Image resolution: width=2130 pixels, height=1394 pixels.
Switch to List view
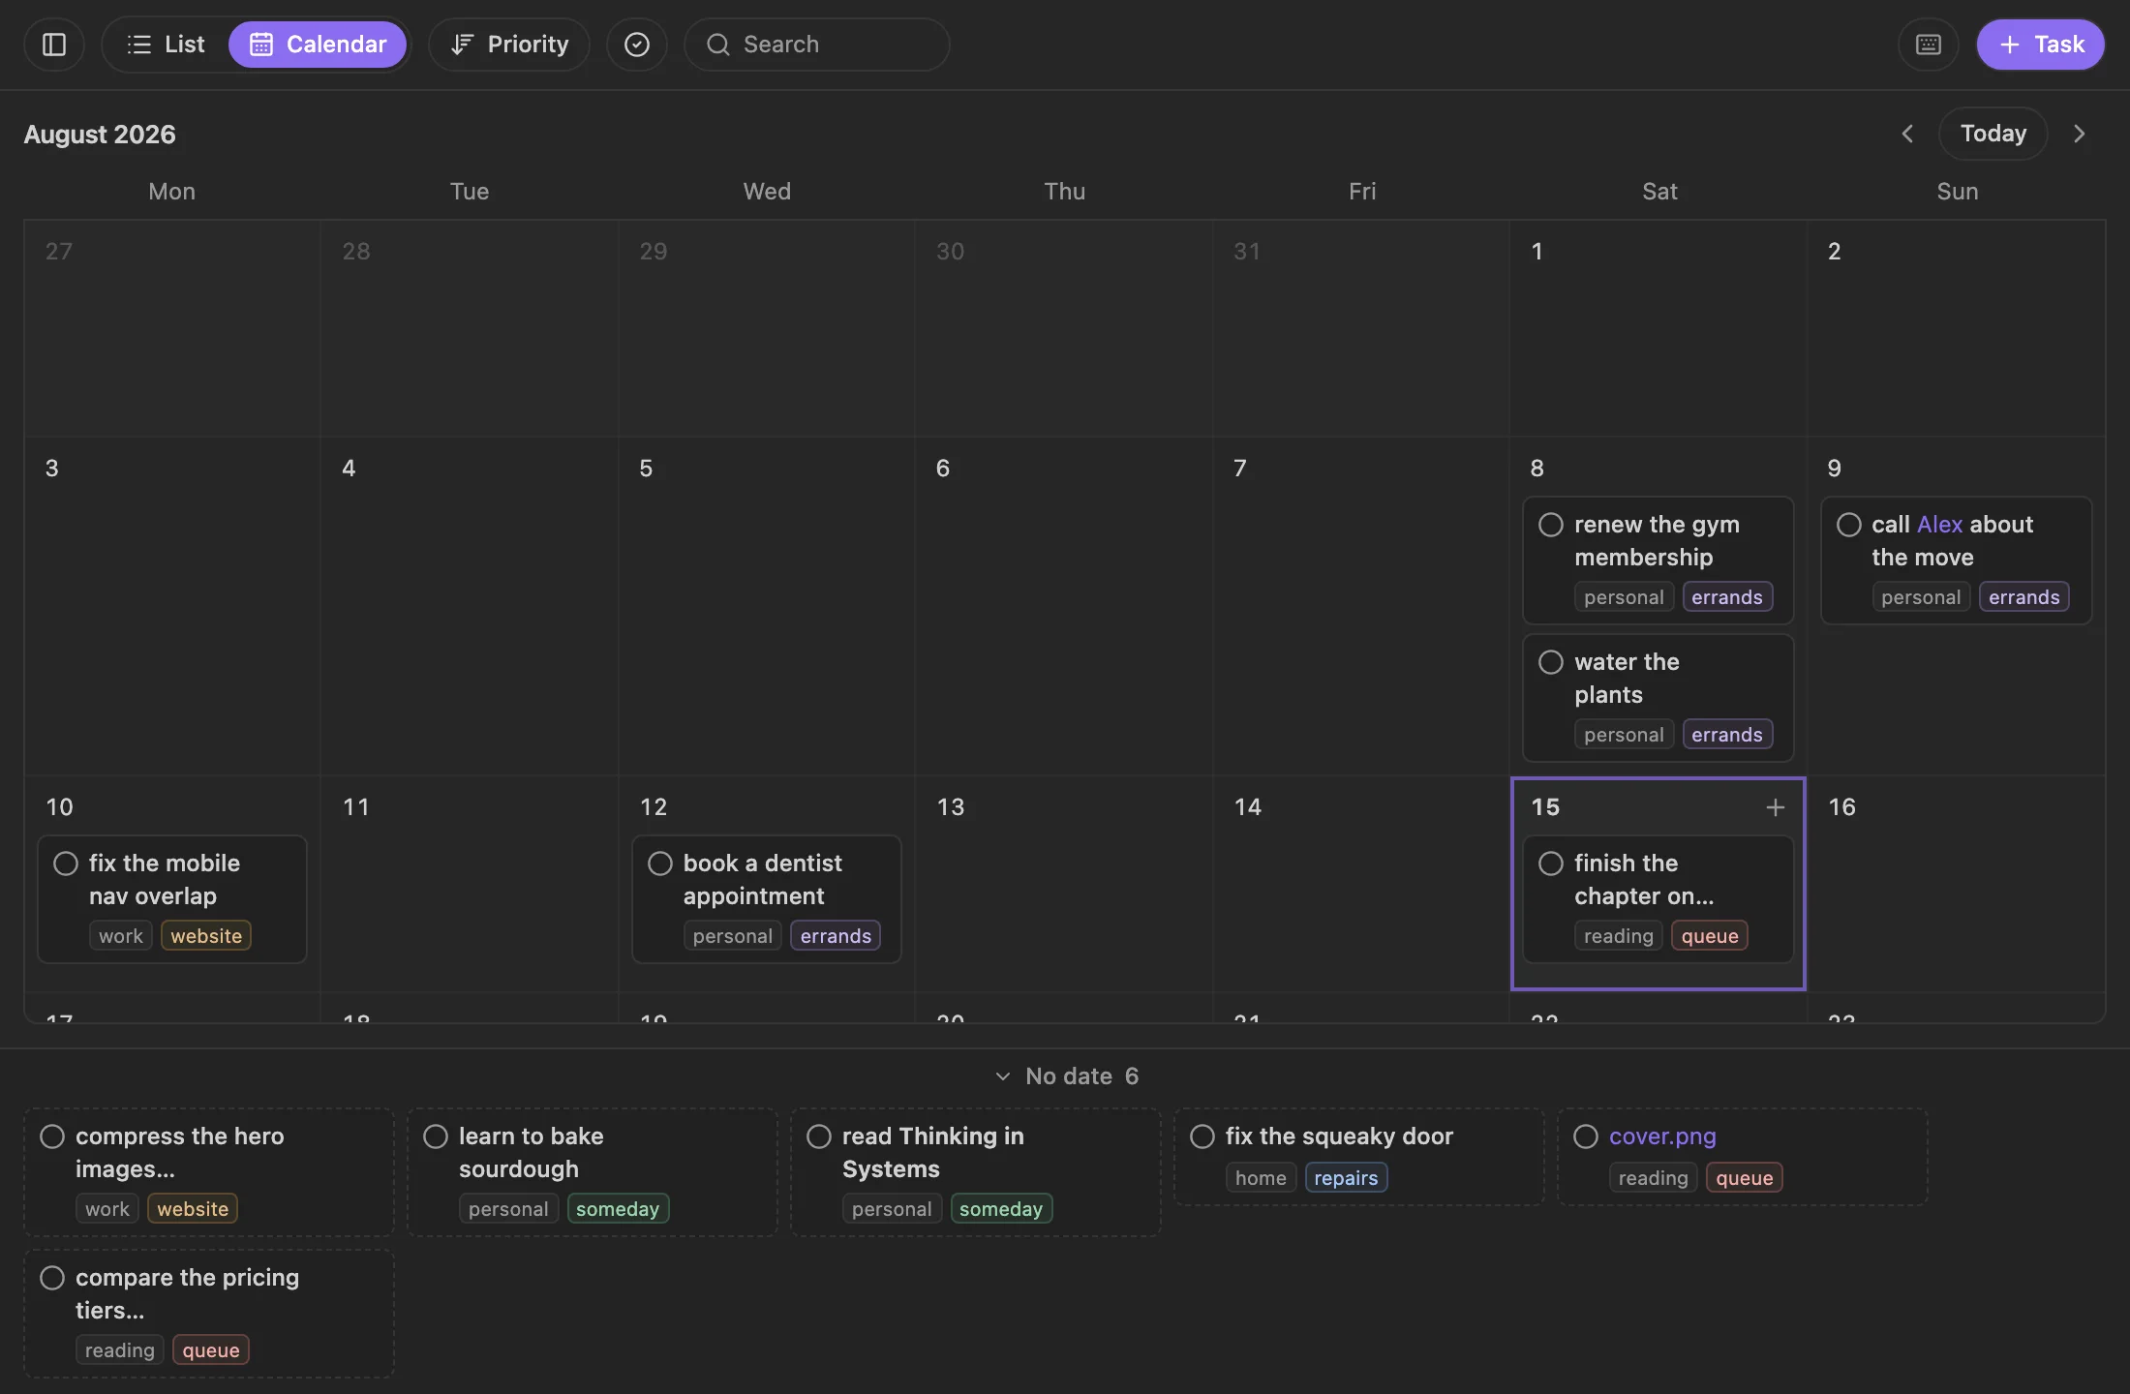pyautogui.click(x=166, y=45)
